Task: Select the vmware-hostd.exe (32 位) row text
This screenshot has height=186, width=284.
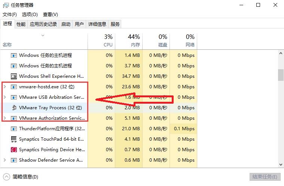Action: tap(47, 87)
